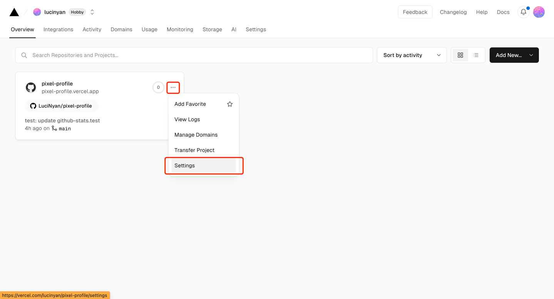This screenshot has width=554, height=299.
Task: Open the Docs link
Action: 503,12
